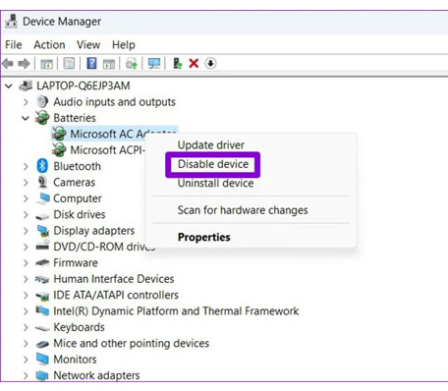Image resolution: width=448 pixels, height=391 pixels.
Task: Expand Audio inputs and outputs chevron
Action: pos(26,102)
